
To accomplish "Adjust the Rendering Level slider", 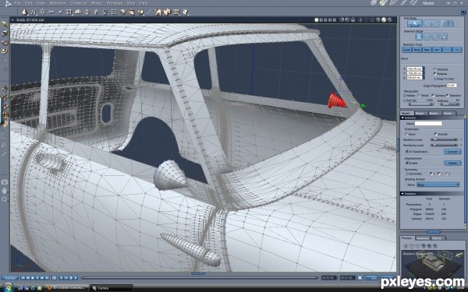I will coord(444,145).
